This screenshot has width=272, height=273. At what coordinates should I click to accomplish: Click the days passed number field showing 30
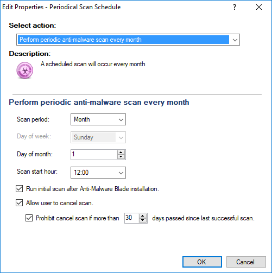pyautogui.click(x=132, y=218)
